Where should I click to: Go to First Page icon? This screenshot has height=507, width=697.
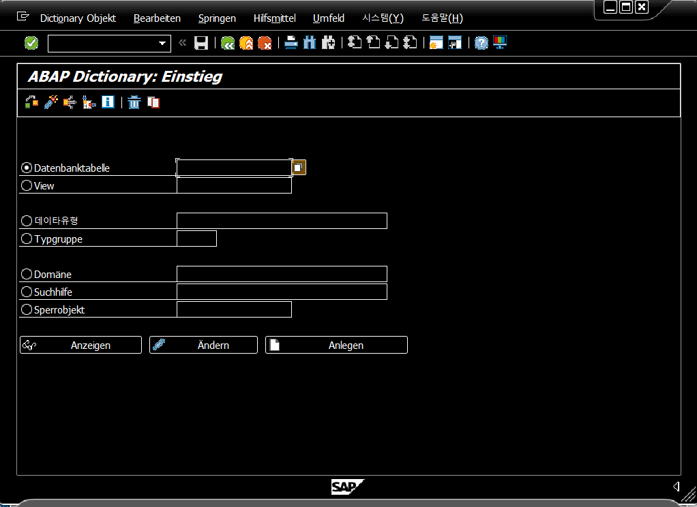pos(354,43)
